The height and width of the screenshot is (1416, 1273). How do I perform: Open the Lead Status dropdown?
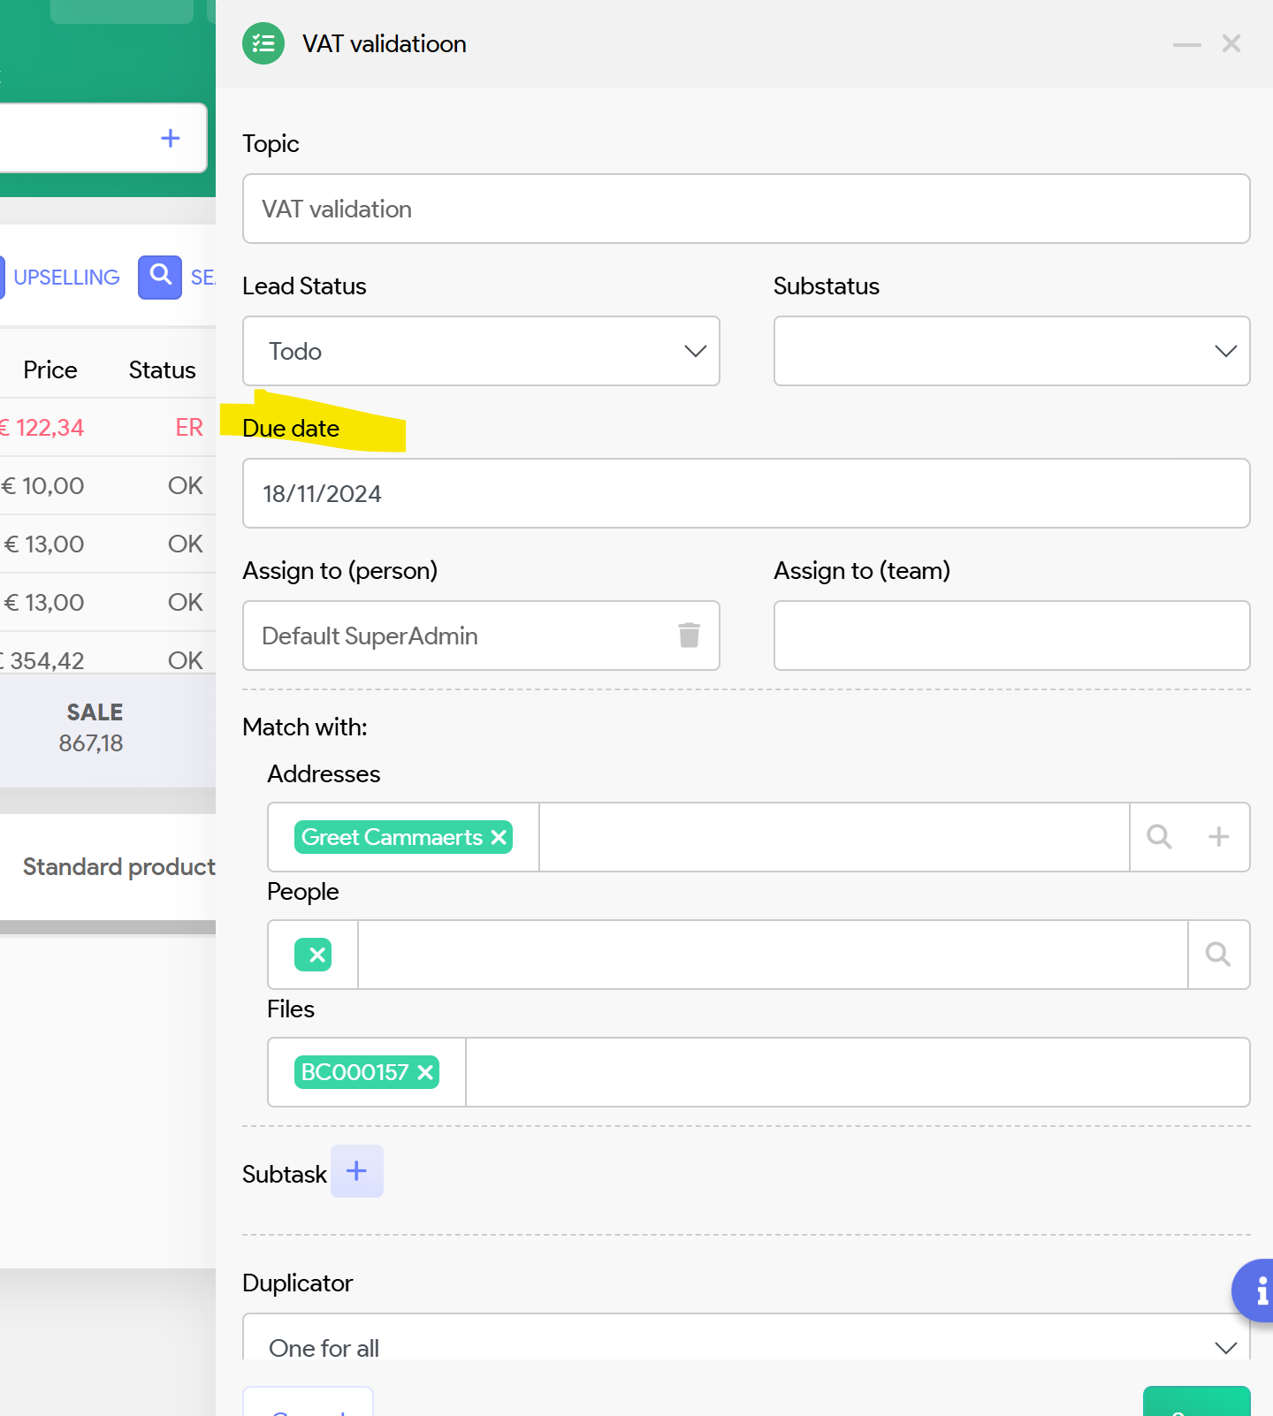pos(481,351)
